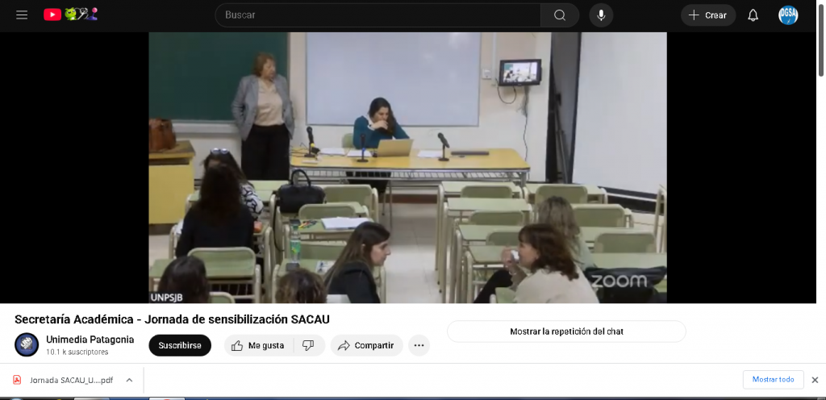The image size is (826, 400).
Task: Close the downloads bar
Action: (815, 380)
